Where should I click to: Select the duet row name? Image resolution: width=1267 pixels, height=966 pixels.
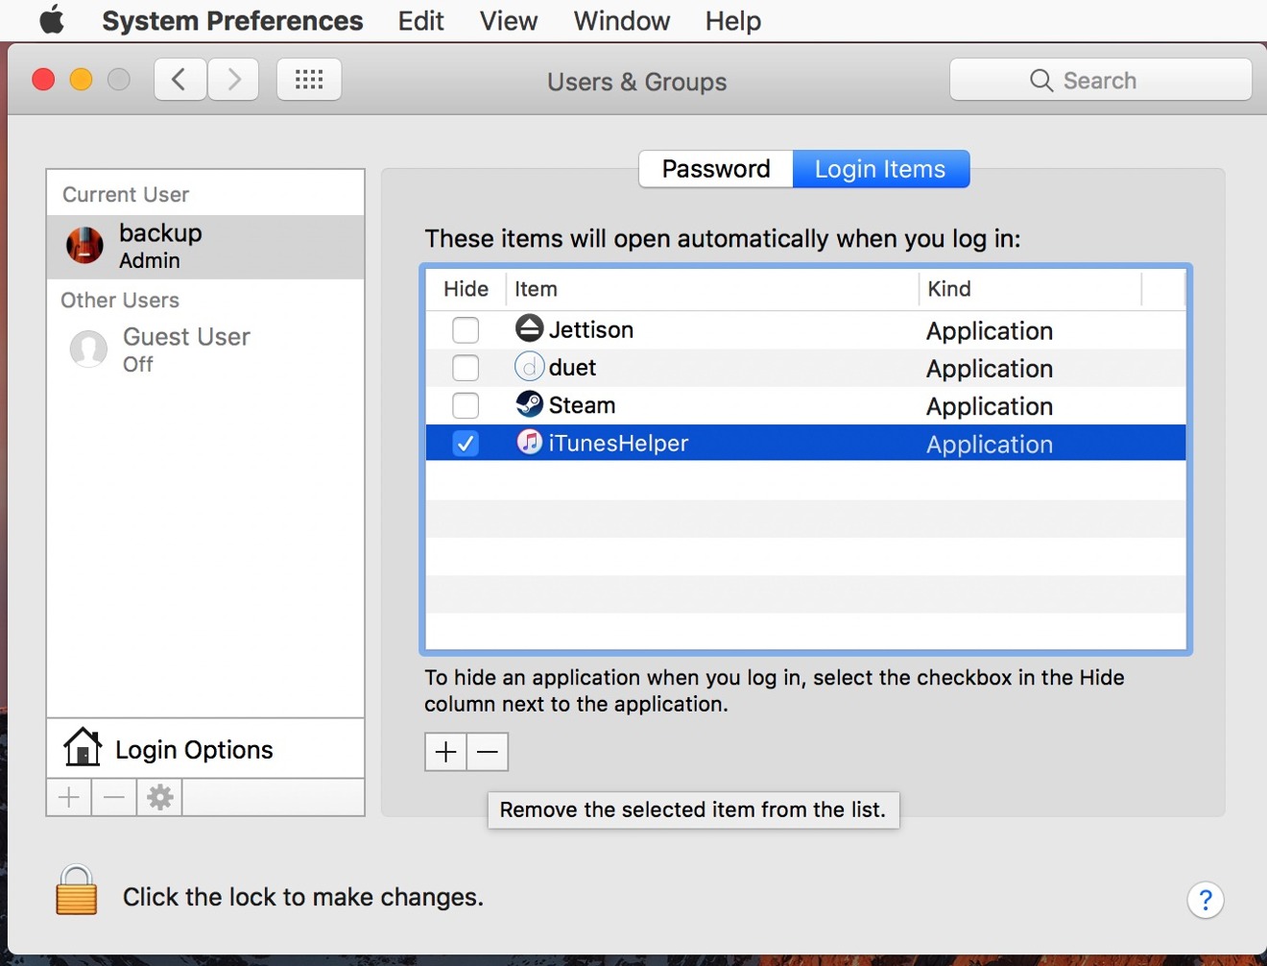pyautogui.click(x=572, y=368)
